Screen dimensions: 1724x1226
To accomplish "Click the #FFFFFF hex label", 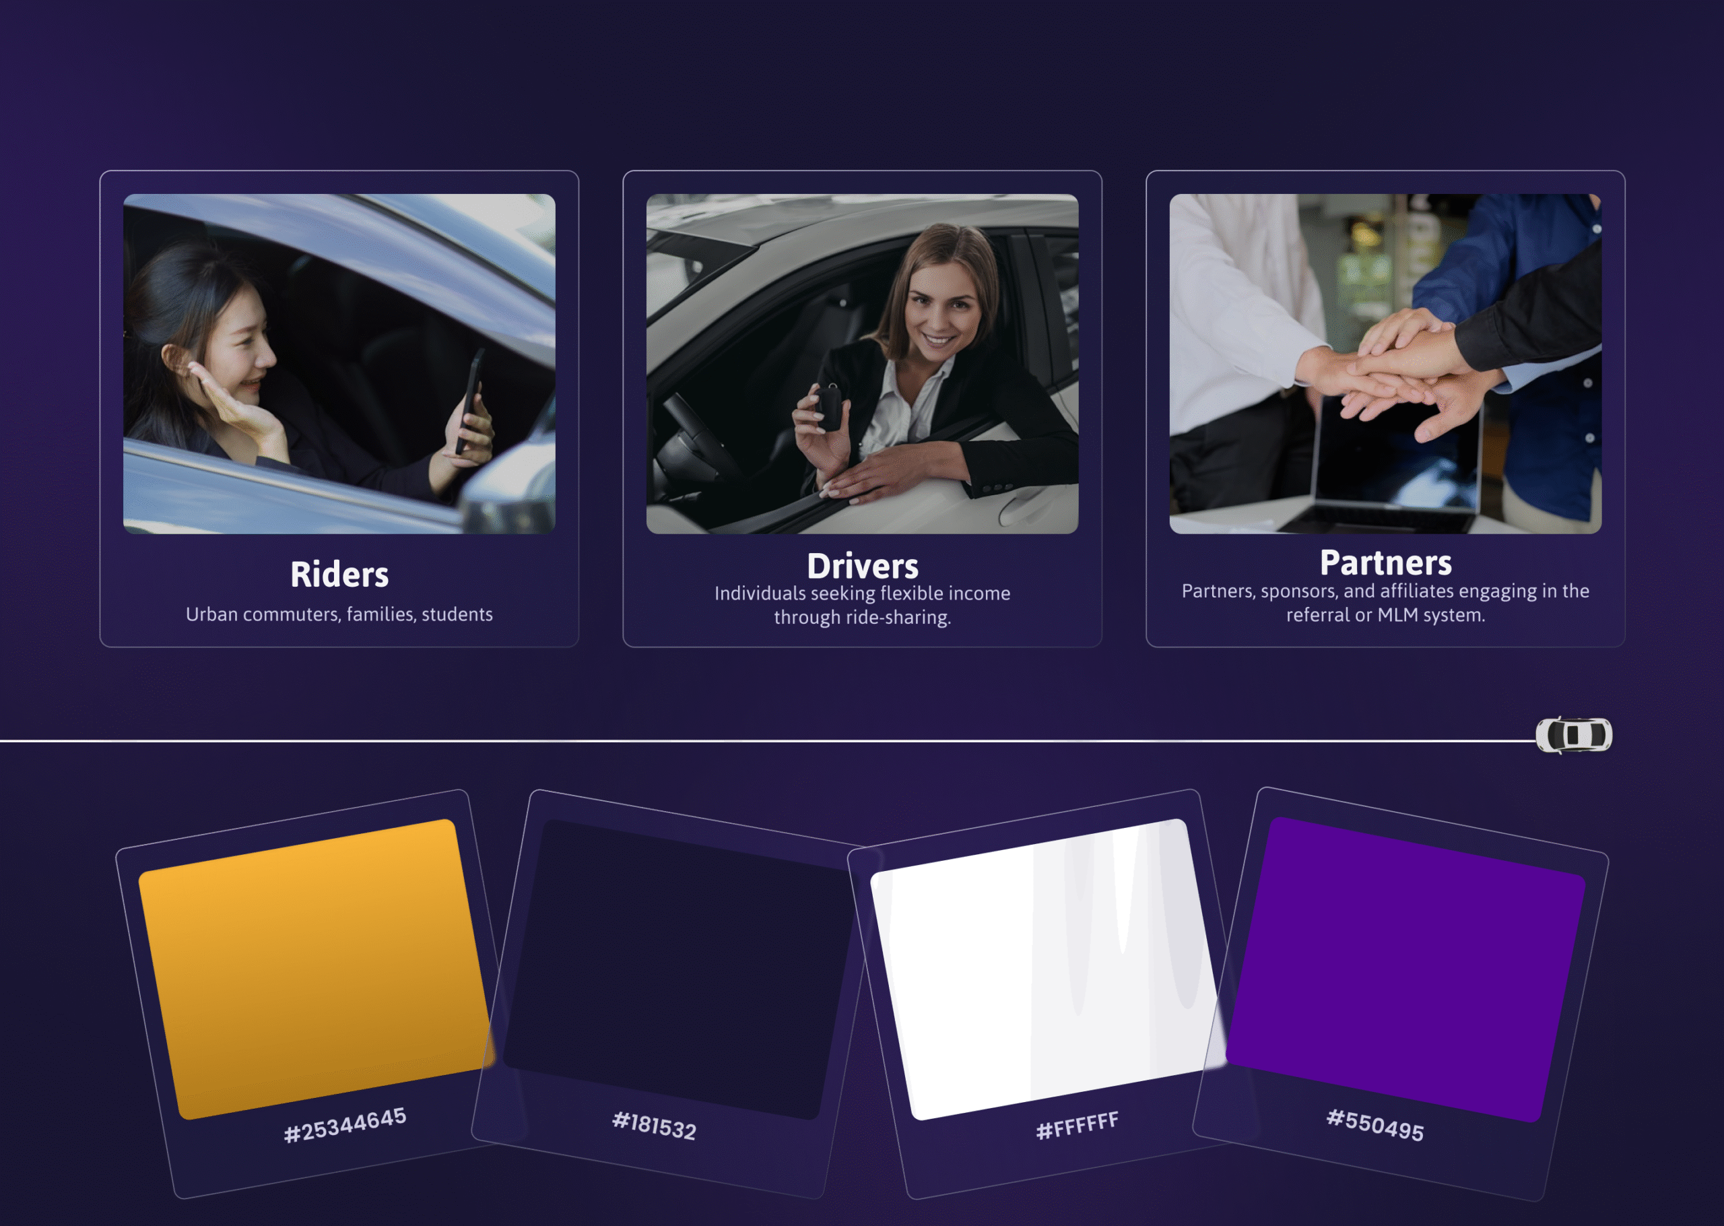I will 1077,1126.
